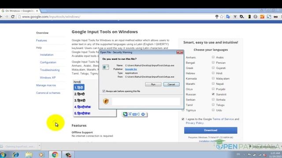Click Cancel in the Security Warning dialog
The height and width of the screenshot is (158, 282).
point(171,84)
